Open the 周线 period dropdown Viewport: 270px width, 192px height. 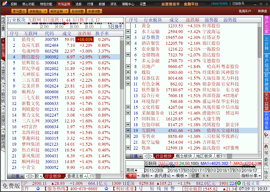tap(132, 170)
